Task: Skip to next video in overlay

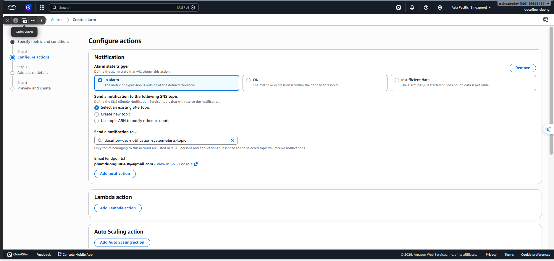Action: point(33,20)
